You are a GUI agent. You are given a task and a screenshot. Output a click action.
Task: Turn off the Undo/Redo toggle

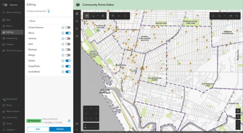(x=68, y=72)
